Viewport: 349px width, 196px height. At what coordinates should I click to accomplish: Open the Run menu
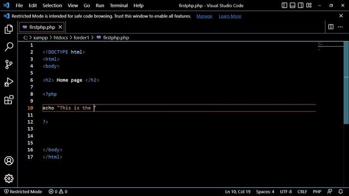click(100, 5)
